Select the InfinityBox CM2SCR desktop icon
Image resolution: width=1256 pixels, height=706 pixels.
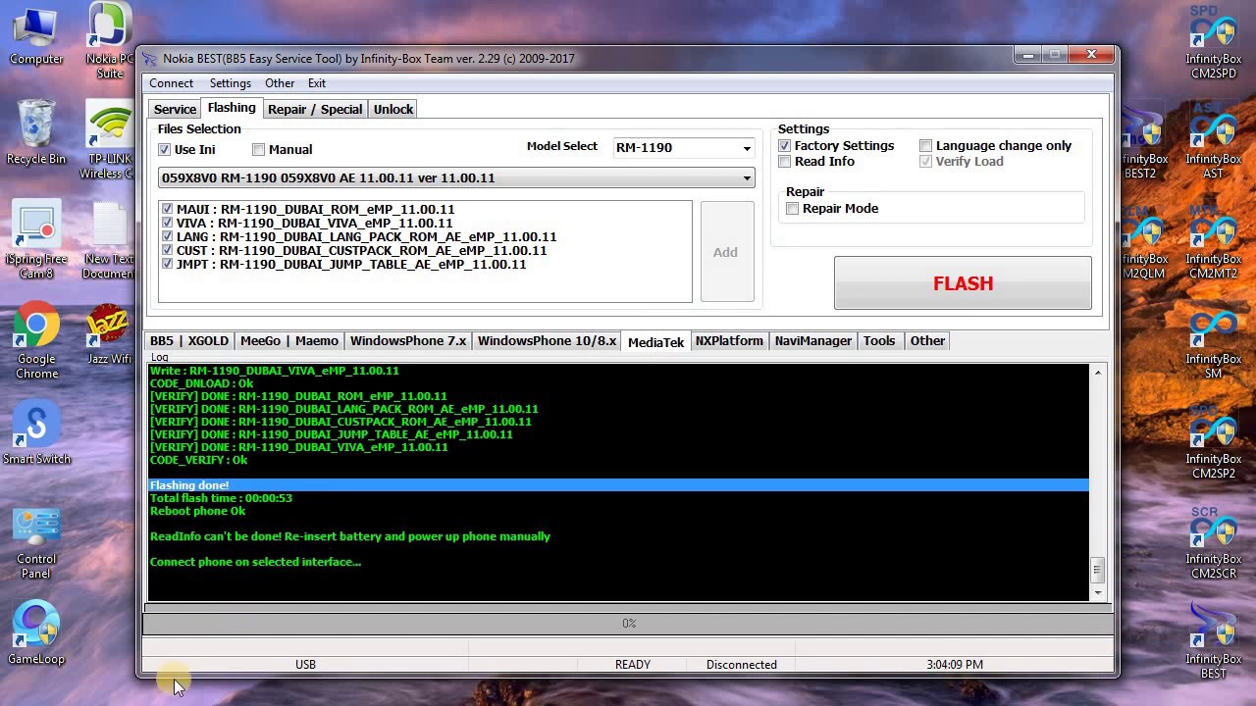pos(1213,542)
